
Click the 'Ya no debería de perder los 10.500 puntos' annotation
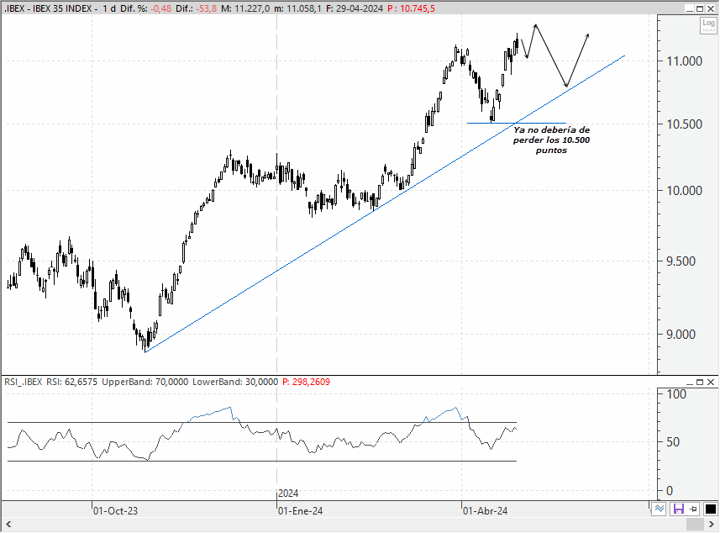[551, 140]
